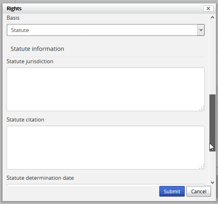The width and height of the screenshot is (218, 204).
Task: Focus the Statute jurisdiction text area
Action: (x=106, y=89)
